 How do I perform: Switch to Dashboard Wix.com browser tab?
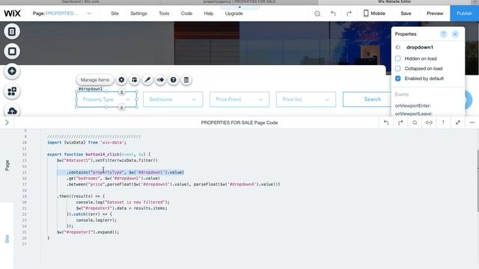[80, 1]
